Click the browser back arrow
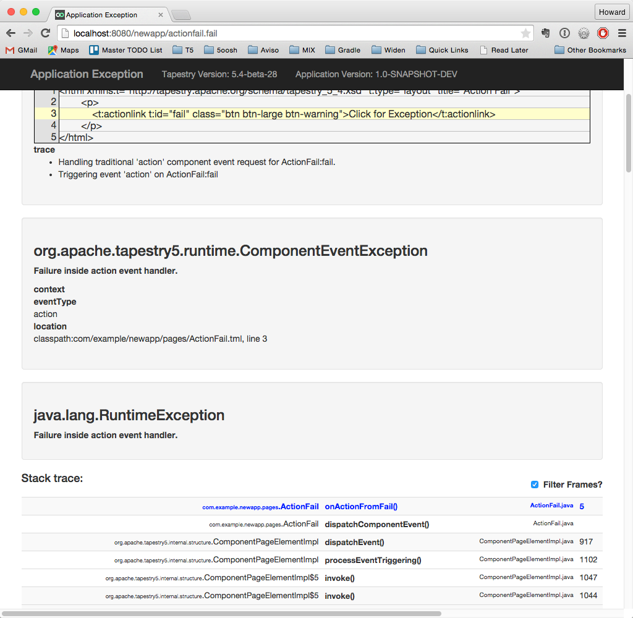633x618 pixels. coord(11,33)
